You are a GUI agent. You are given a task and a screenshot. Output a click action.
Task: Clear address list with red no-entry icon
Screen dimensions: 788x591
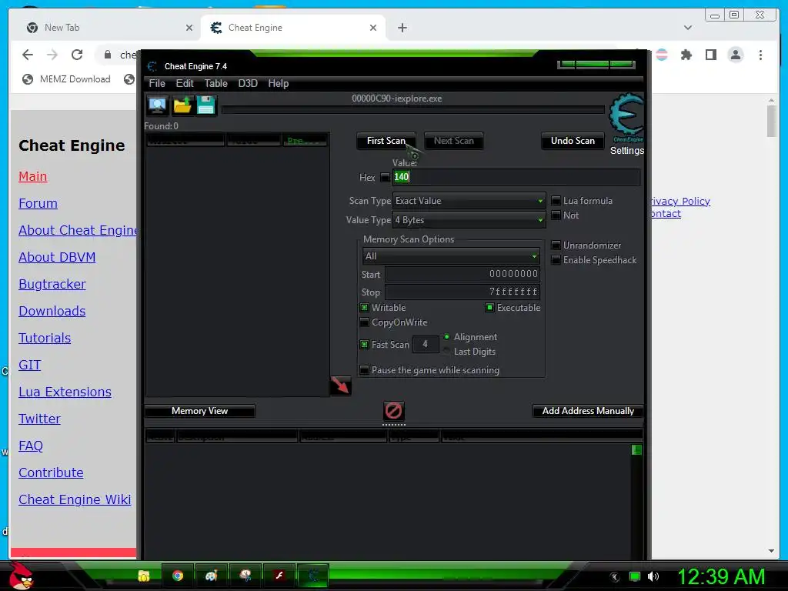[x=393, y=411]
